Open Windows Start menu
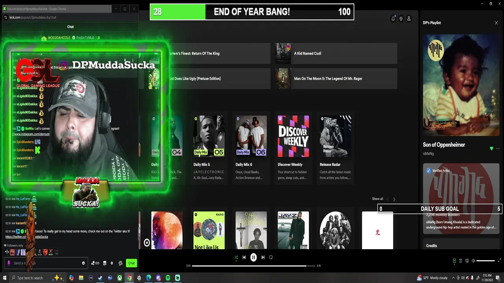Viewport: 504px width, 283px height. click(5, 278)
